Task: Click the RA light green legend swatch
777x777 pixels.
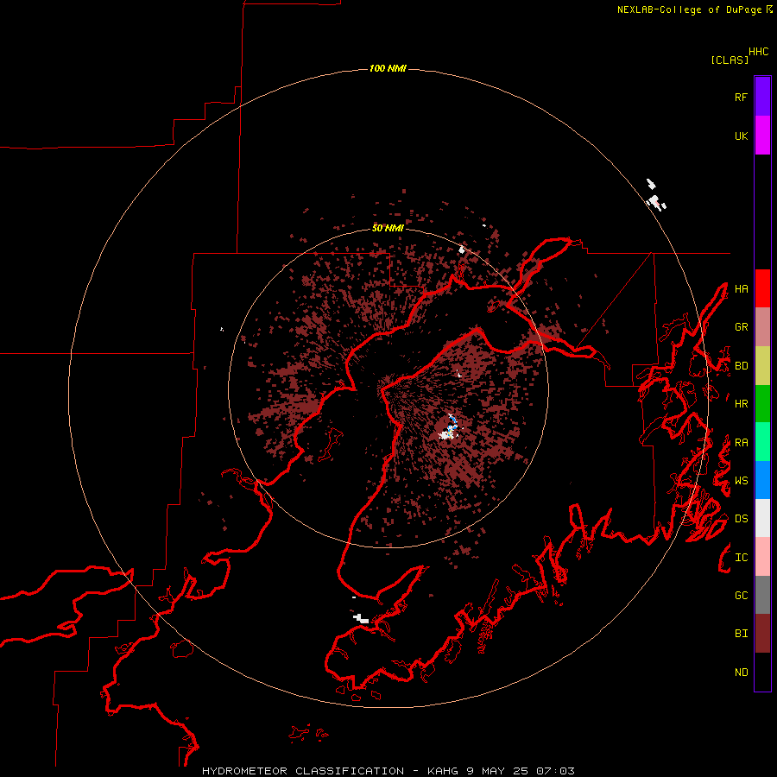Action: click(762, 442)
